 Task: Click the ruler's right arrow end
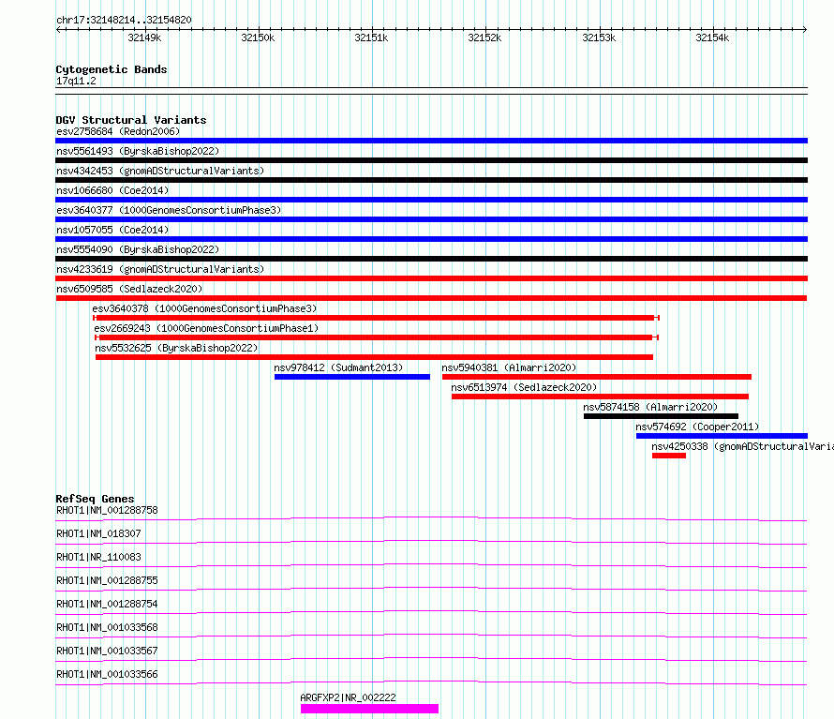(805, 29)
